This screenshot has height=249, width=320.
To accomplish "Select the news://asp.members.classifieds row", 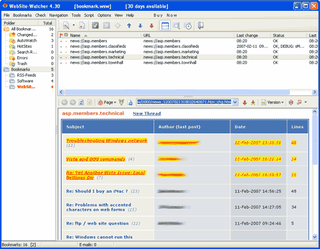I will coord(188,46).
